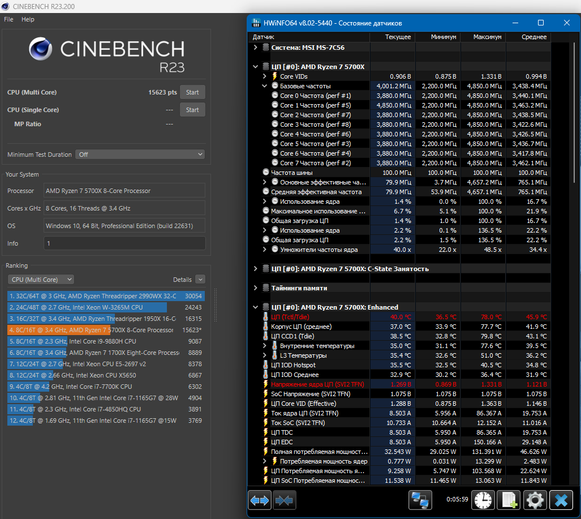The image size is (581, 519).
Task: Open Cinebench File menu
Action: pos(8,19)
